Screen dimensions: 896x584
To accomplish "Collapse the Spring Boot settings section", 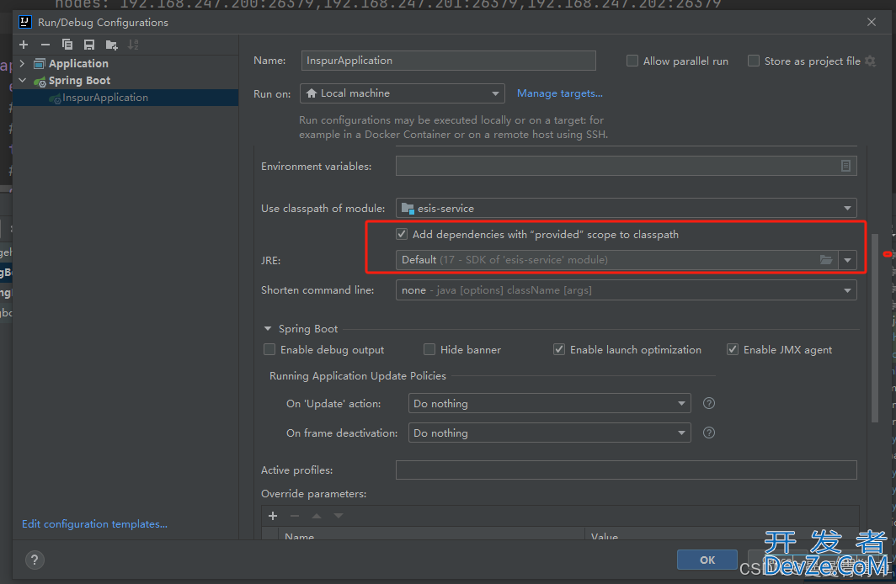I will pos(268,329).
